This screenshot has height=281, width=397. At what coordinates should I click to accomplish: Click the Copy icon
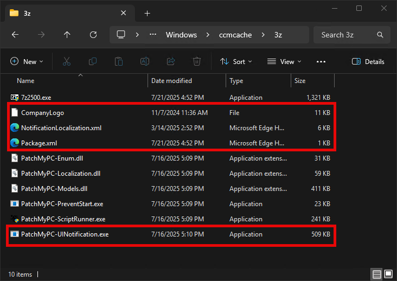[x=93, y=61]
